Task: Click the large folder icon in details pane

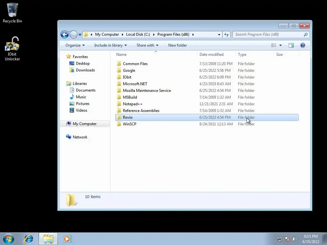Action: pyautogui.click(x=71, y=200)
